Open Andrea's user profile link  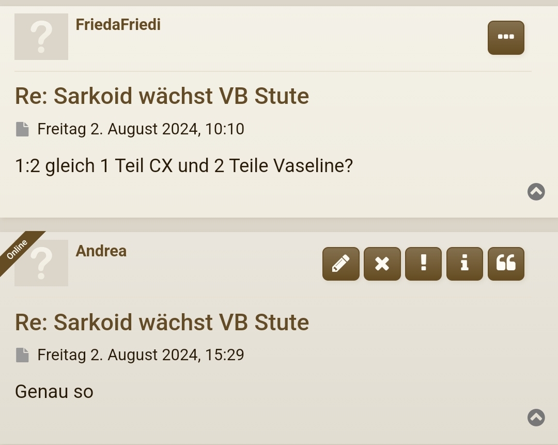(101, 251)
